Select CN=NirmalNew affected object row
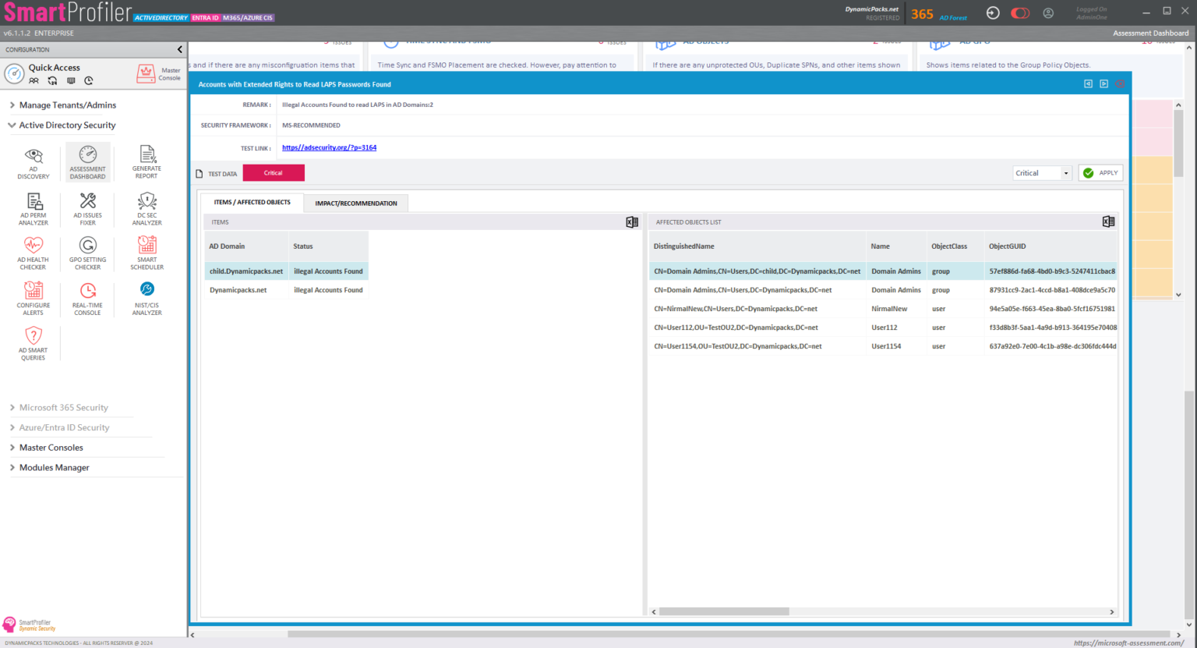This screenshot has height=648, width=1197. (x=883, y=309)
